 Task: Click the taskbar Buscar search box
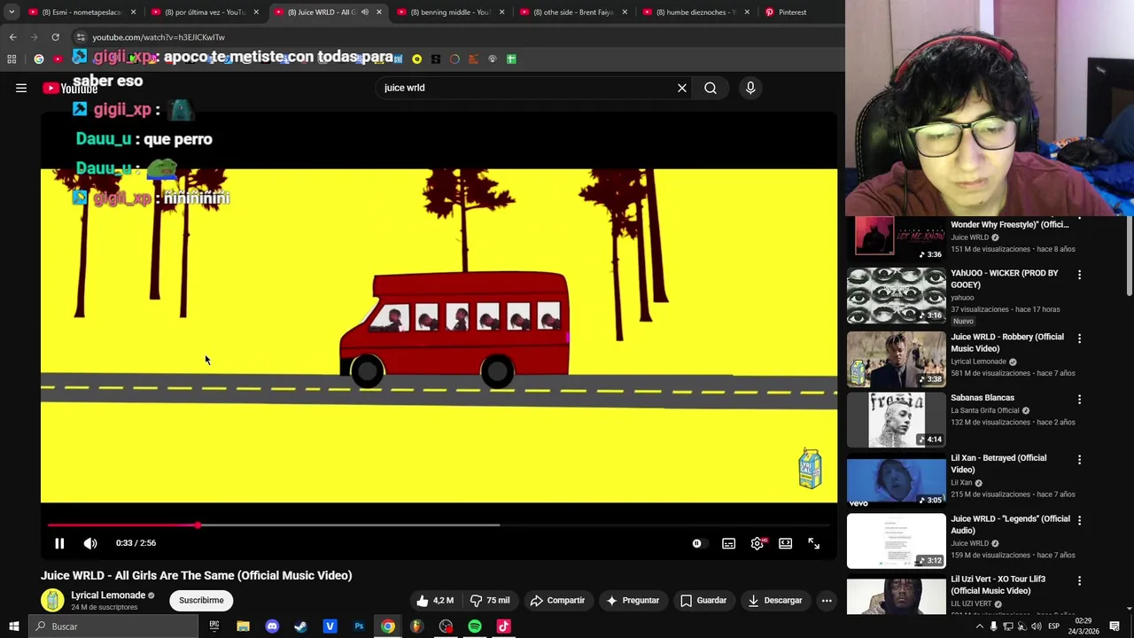[113, 626]
